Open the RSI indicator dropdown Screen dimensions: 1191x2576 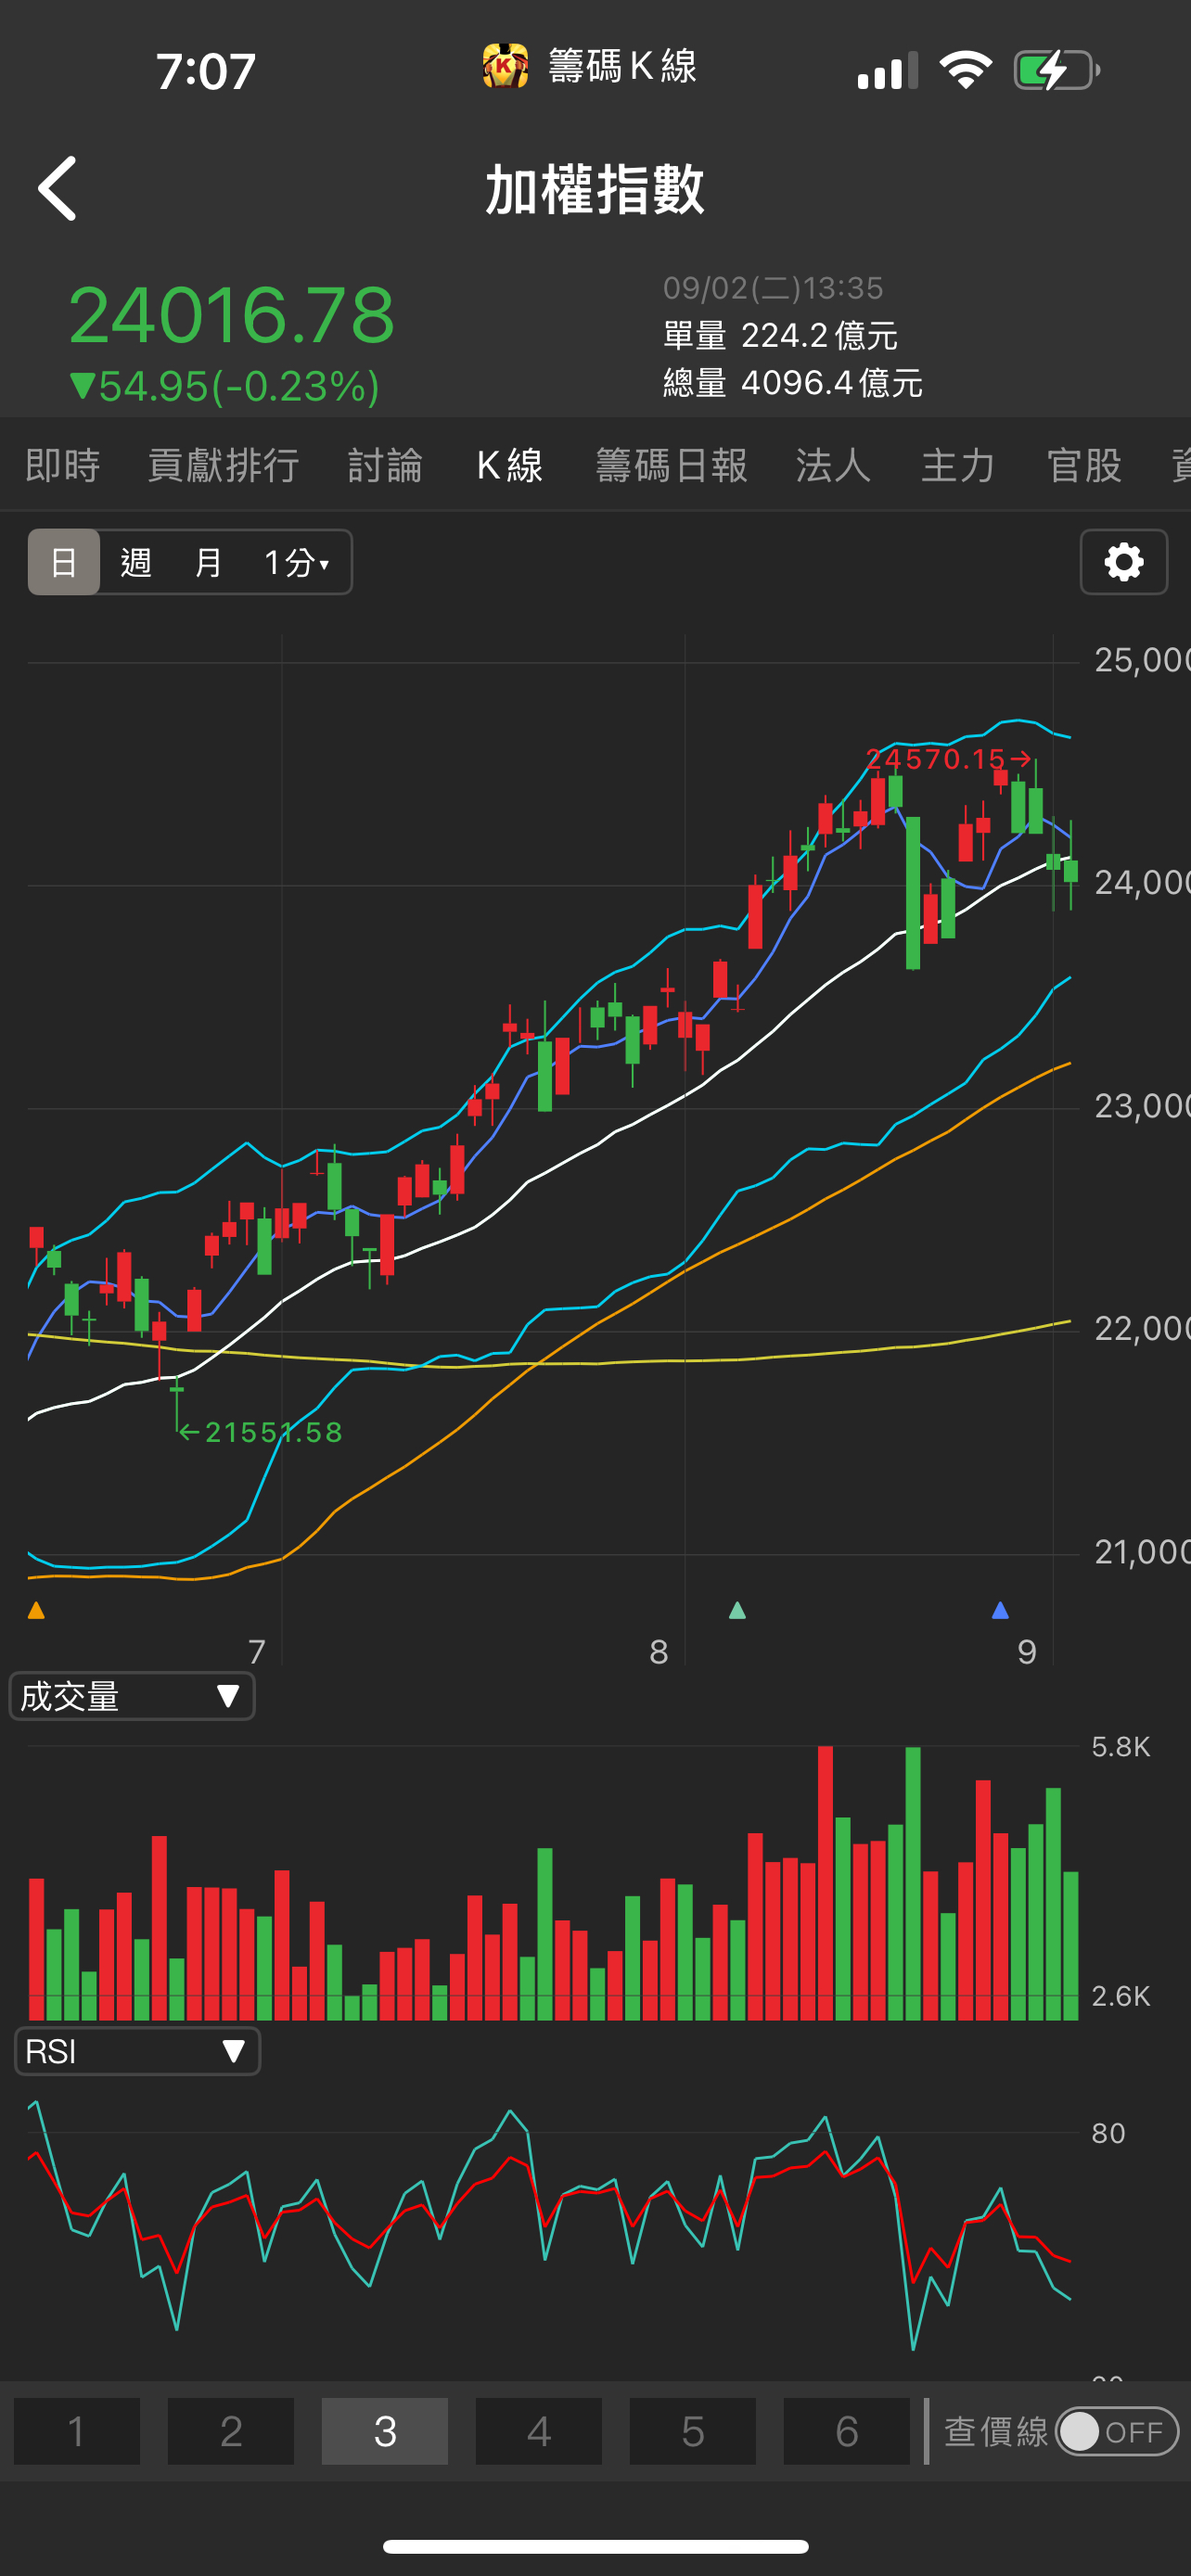[x=137, y=2051]
